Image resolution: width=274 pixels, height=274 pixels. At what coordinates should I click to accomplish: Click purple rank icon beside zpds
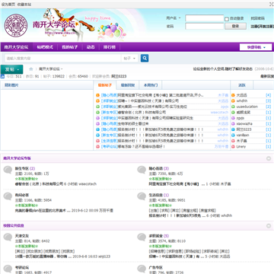tap(233, 118)
